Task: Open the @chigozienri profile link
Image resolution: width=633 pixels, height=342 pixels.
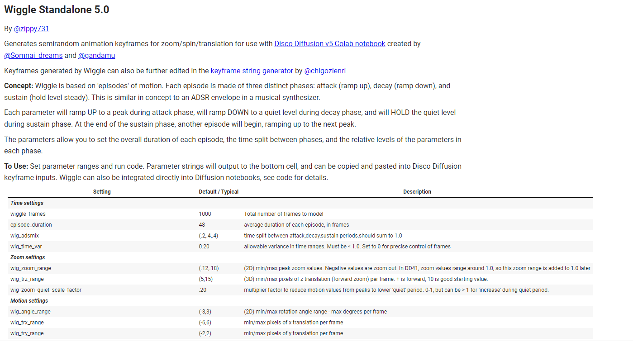Action: click(x=325, y=71)
